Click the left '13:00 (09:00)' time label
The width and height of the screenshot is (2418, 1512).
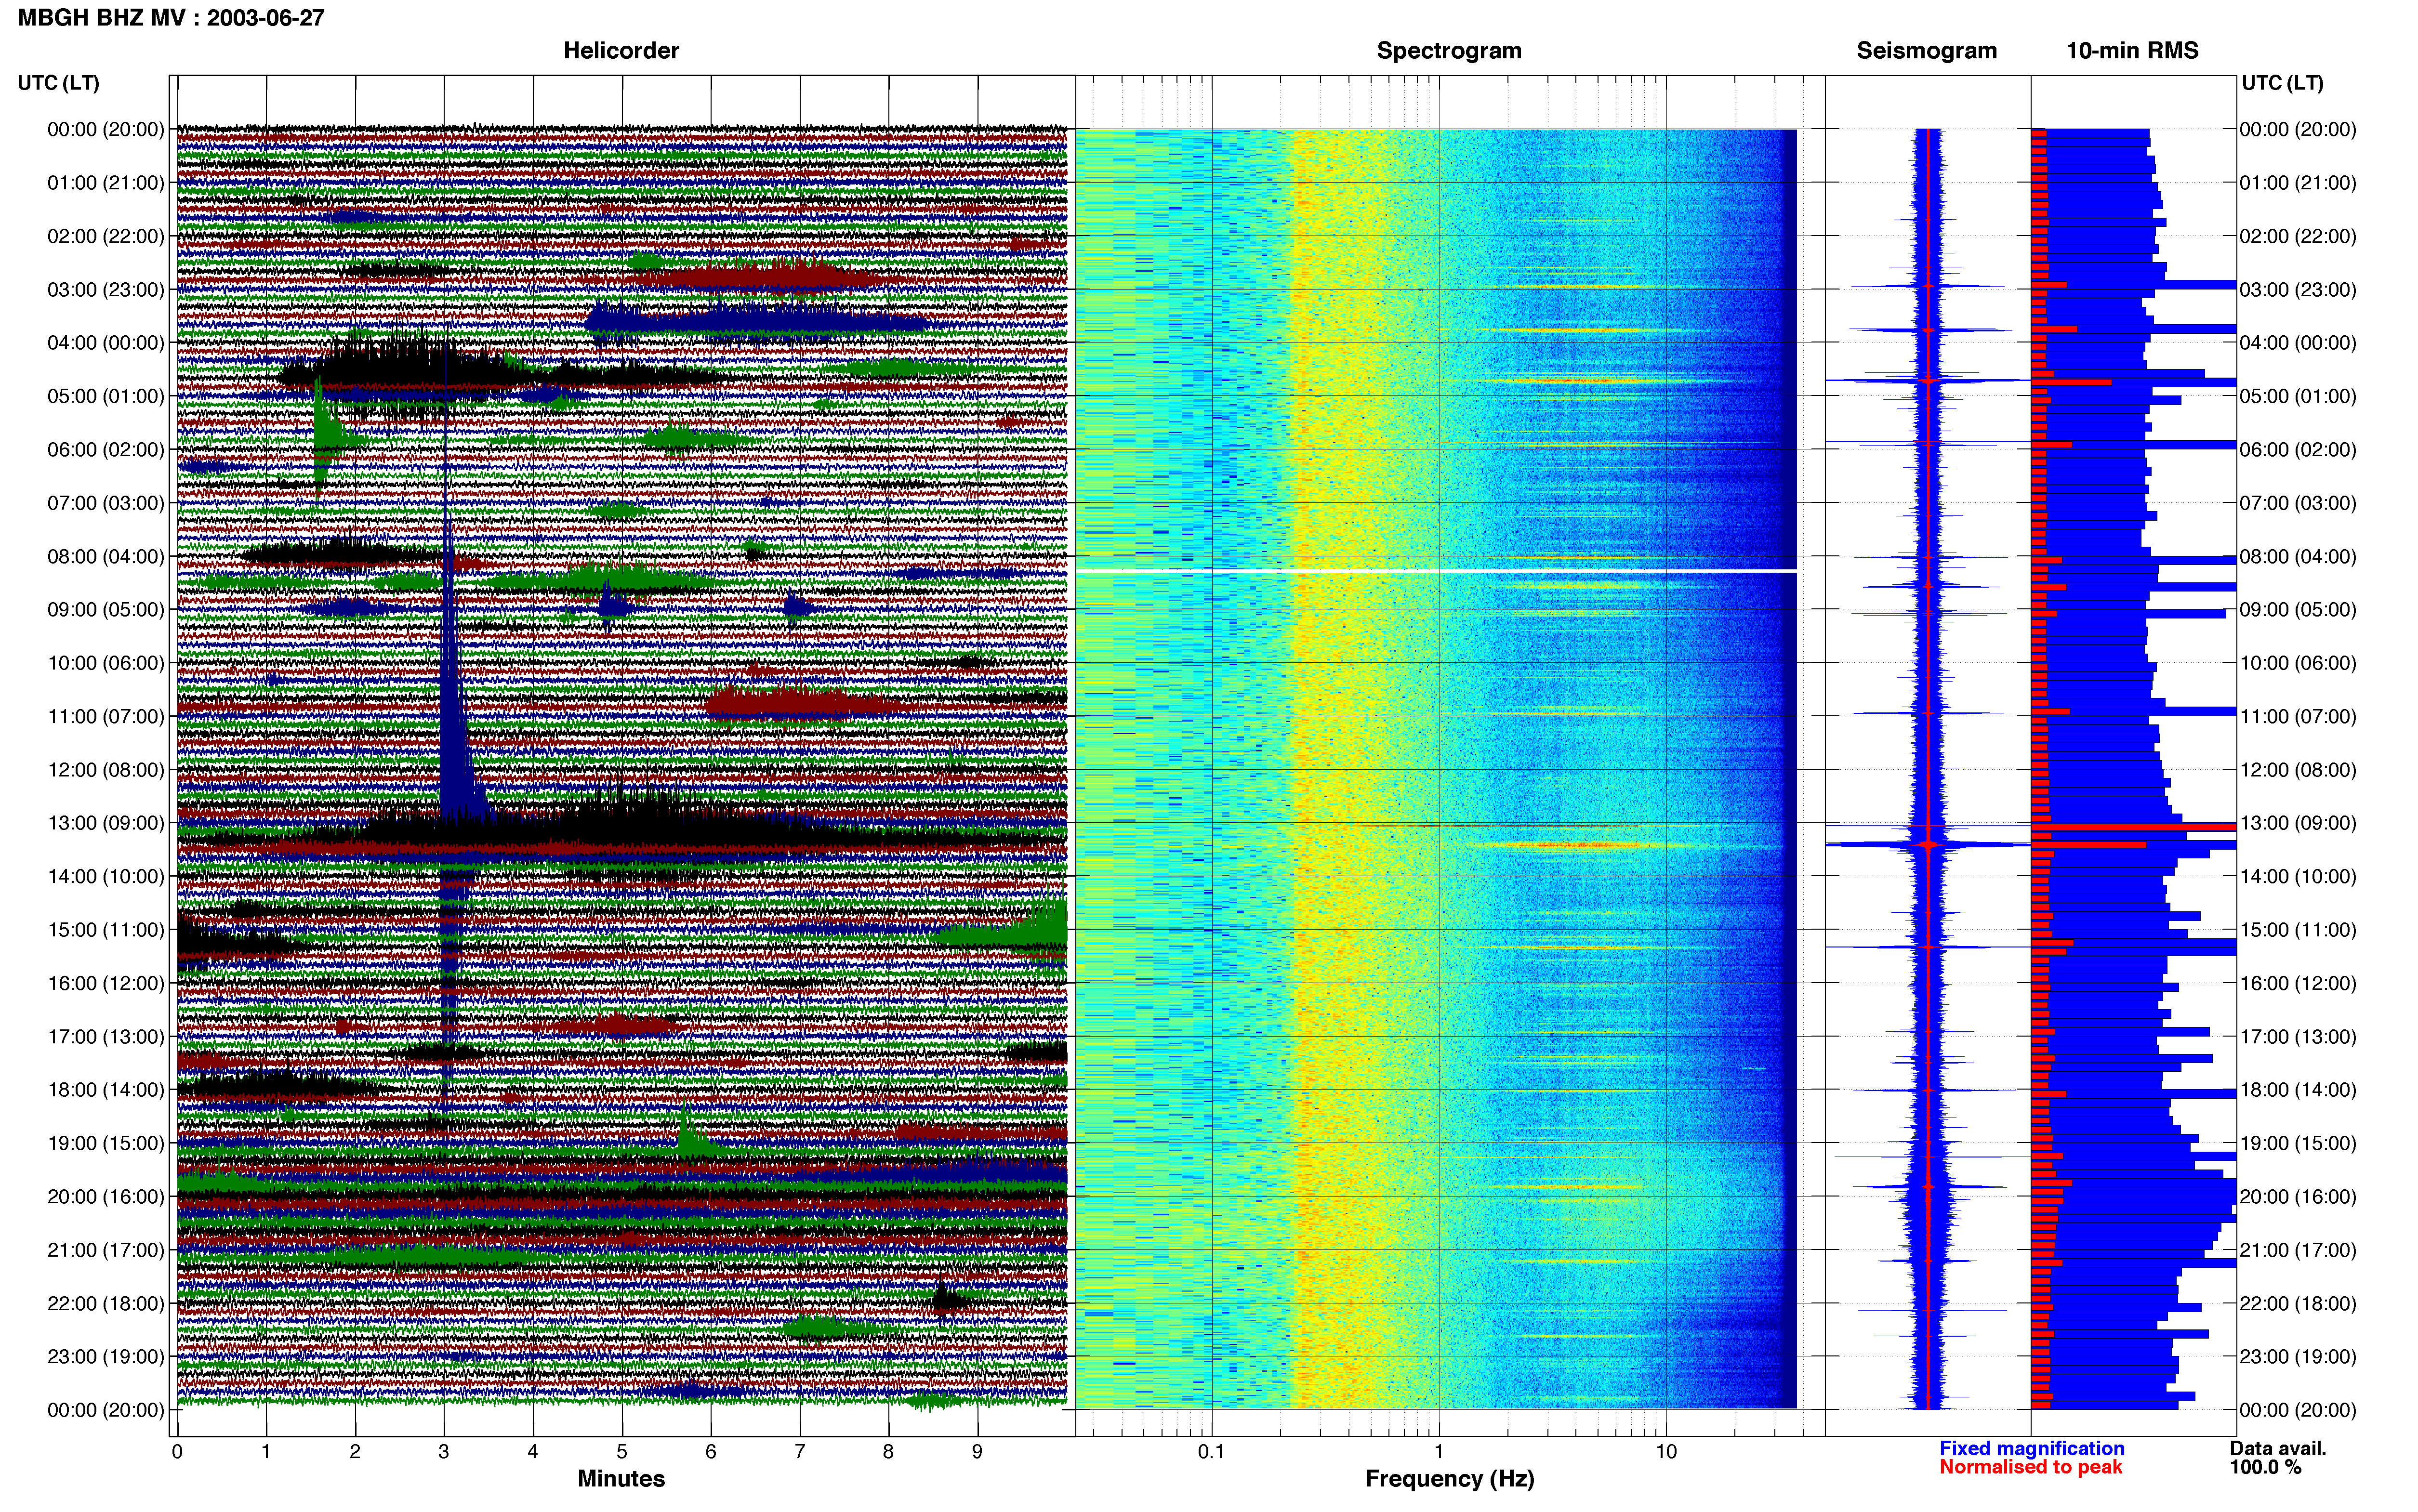click(106, 823)
